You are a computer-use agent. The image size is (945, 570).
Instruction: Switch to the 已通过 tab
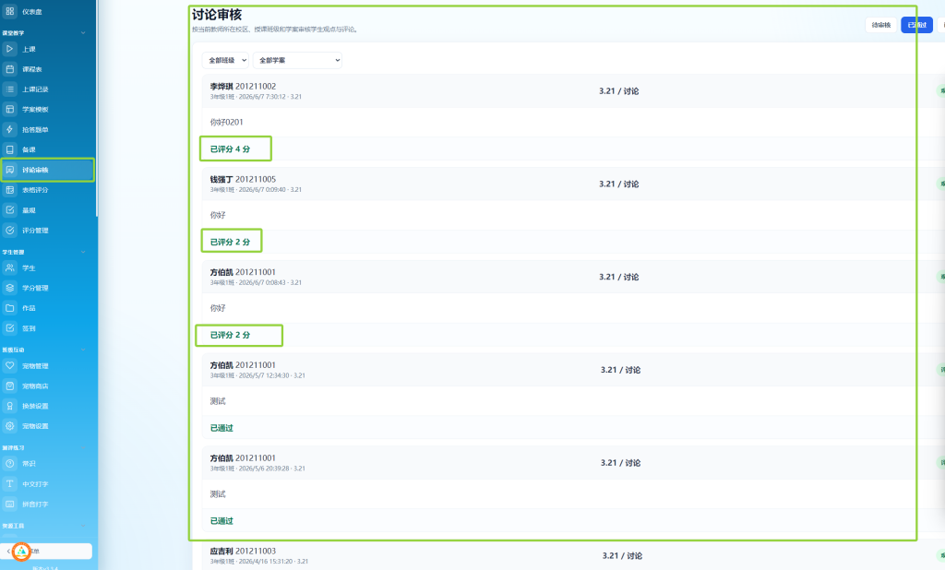point(916,25)
